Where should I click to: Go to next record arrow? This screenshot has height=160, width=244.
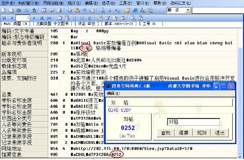pyautogui.click(x=34, y=18)
